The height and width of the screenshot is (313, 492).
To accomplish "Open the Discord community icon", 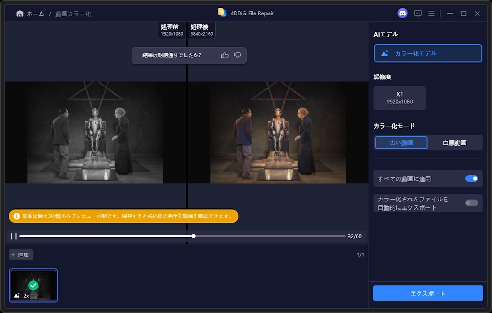I will tap(402, 13).
